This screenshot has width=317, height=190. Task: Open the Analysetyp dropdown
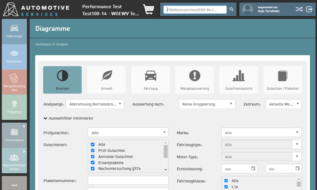pos(95,104)
